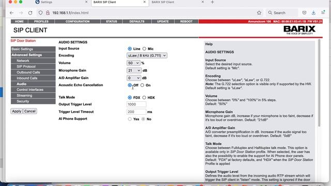This screenshot has width=331, height=186.
Task: Bookmark this page with the star icon
Action: click(x=259, y=13)
